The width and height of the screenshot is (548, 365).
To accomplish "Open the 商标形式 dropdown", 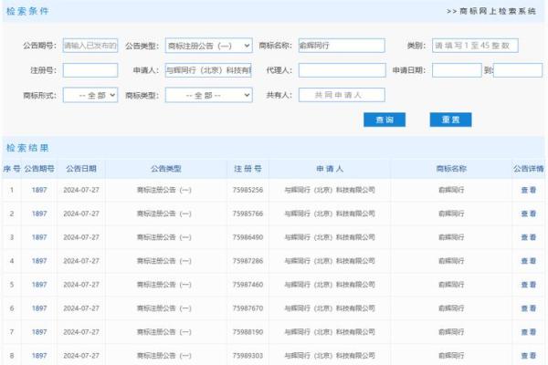I will coord(90,95).
